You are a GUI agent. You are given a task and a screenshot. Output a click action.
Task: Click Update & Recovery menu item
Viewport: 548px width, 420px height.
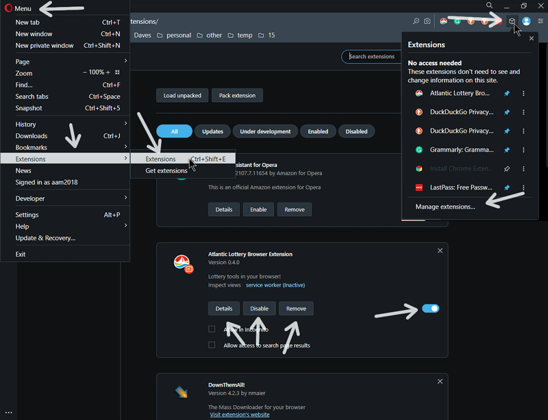65,238
